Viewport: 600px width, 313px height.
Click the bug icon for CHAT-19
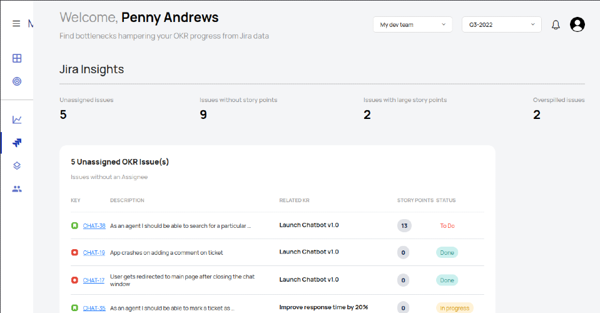74,252
